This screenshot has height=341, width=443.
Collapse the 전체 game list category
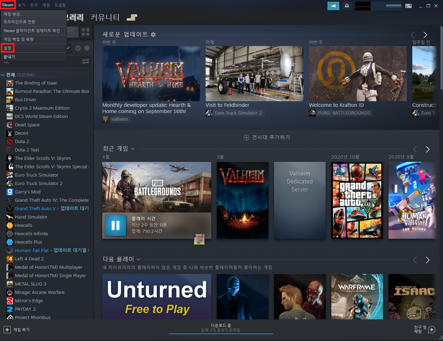pos(3,75)
